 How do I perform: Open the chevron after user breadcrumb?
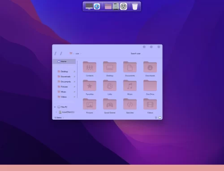pos(81,54)
